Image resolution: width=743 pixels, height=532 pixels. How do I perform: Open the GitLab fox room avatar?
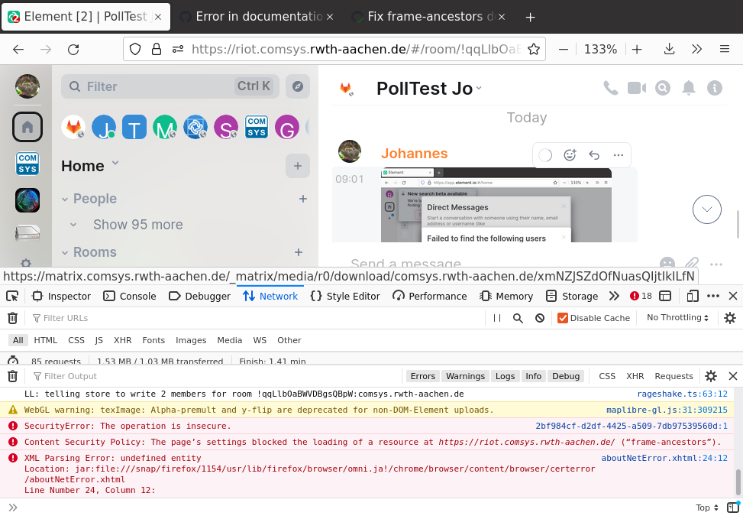coord(73,127)
